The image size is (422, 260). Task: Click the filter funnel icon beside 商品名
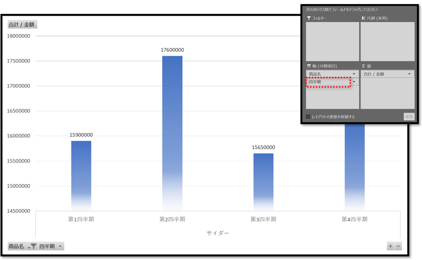coord(33,246)
